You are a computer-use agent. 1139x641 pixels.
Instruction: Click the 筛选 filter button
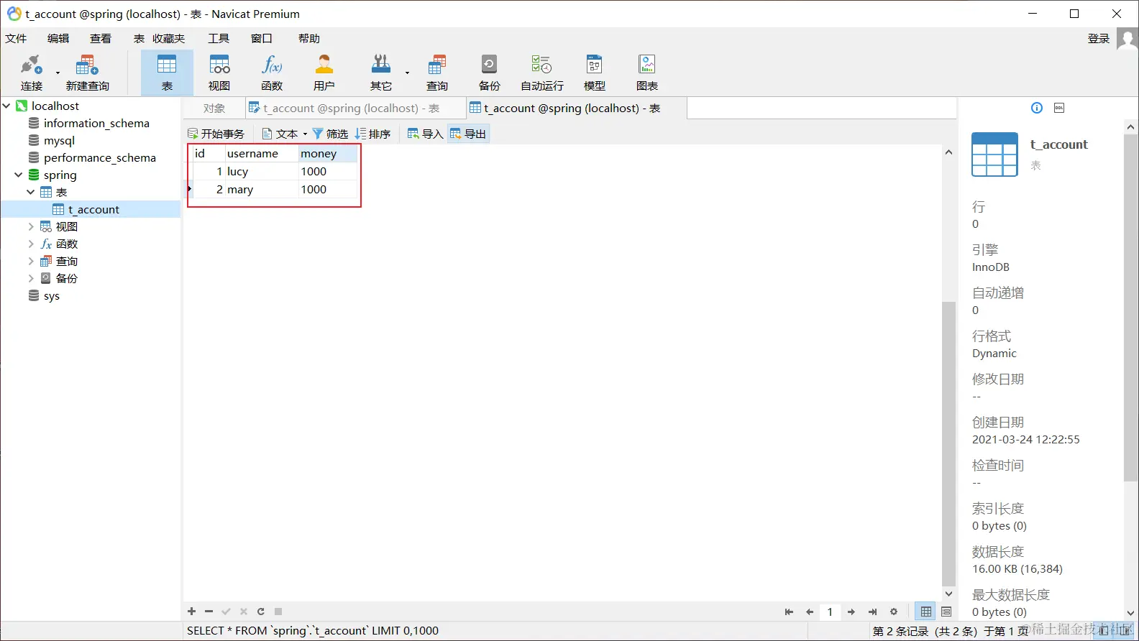point(330,134)
